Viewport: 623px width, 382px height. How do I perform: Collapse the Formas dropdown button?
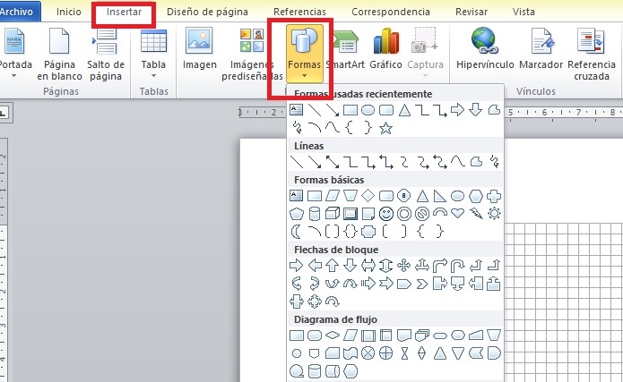[305, 54]
